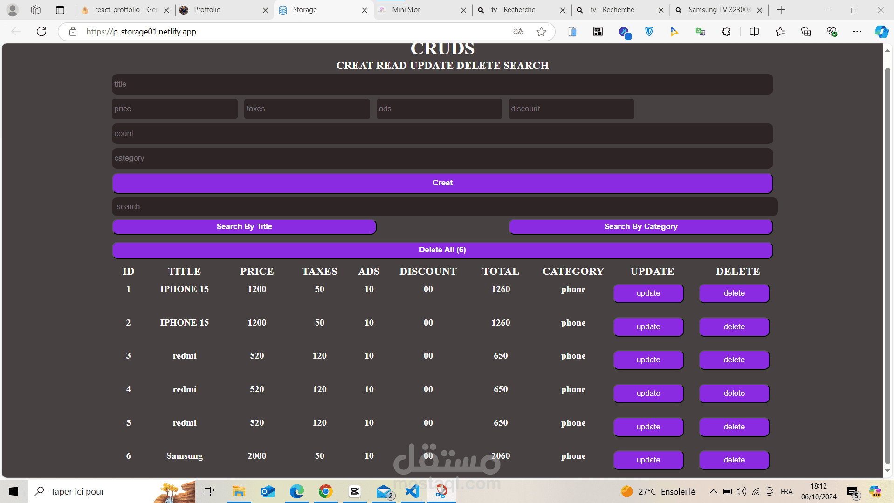Screen dimensions: 894x503
Task: Open the volume control in system tray
Action: 742,491
